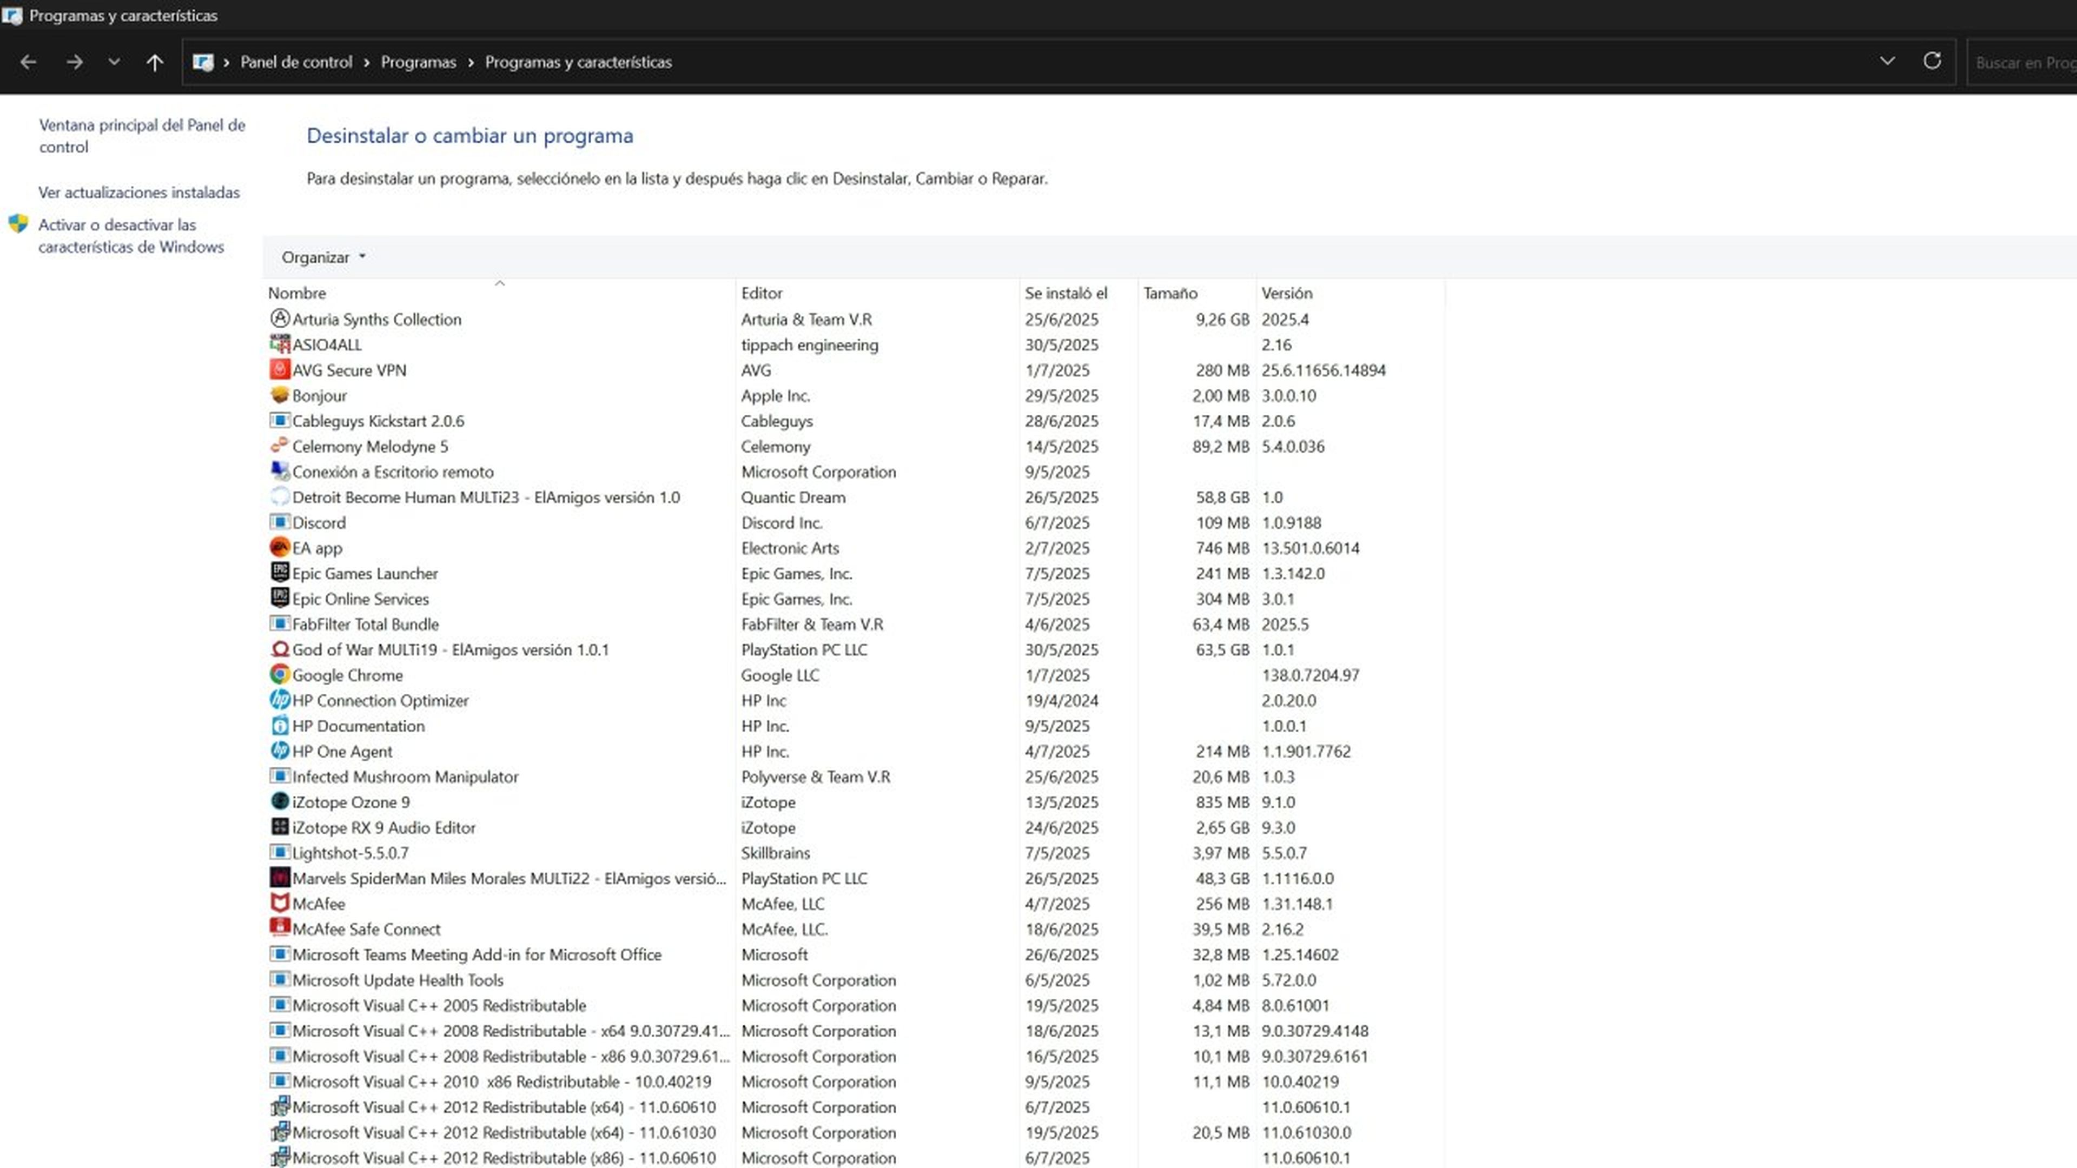
Task: Click the 138.0.7204.97 version cell
Action: (1310, 675)
